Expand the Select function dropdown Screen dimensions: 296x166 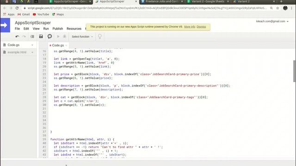[82, 36]
